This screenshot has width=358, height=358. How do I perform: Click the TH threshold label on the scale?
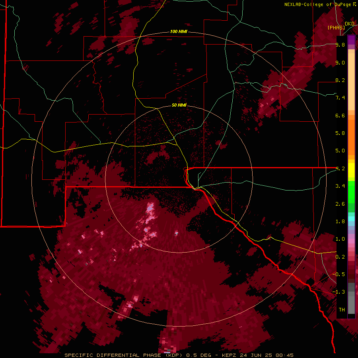coord(342,310)
